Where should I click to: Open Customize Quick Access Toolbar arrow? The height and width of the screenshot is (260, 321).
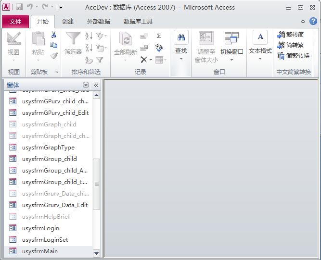pyautogui.click(x=61, y=7)
